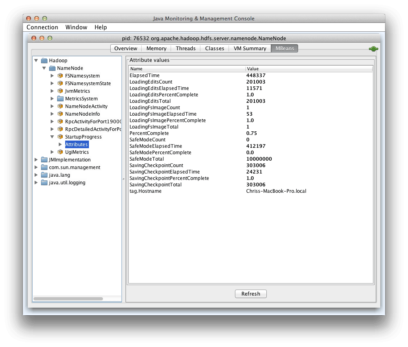
Task: Select the UgiMetrics tree item
Action: [x=77, y=152]
